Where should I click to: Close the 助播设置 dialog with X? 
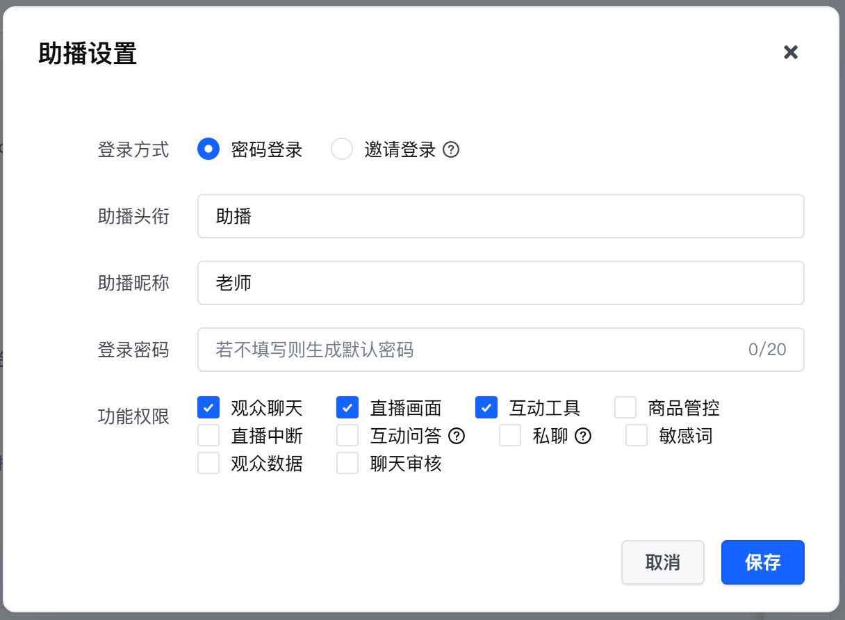[x=791, y=52]
